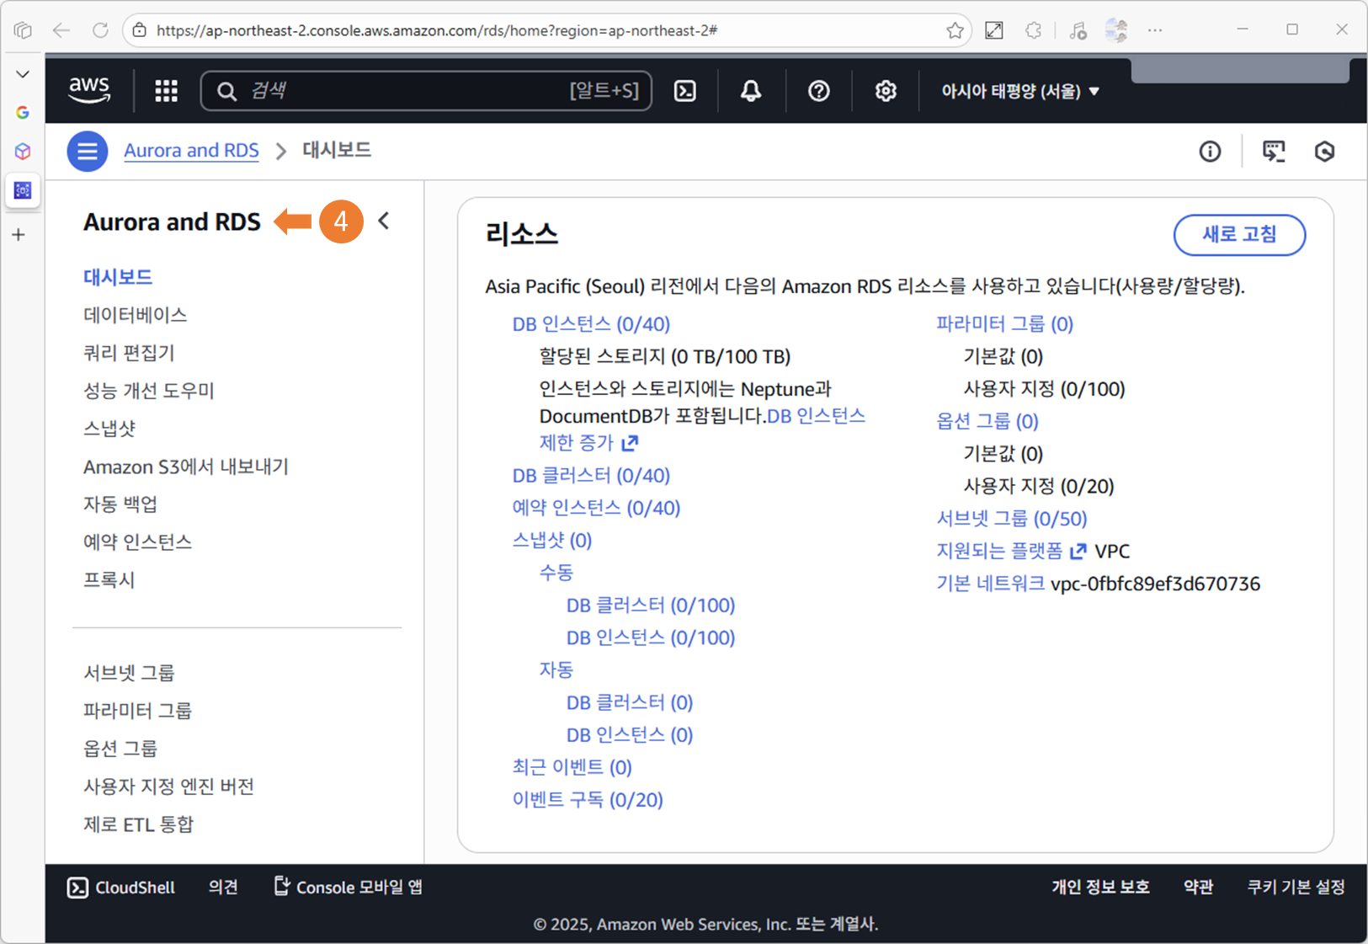The height and width of the screenshot is (944, 1368).
Task: Click the 지원되는 플랫폼 external link
Action: tap(1011, 552)
